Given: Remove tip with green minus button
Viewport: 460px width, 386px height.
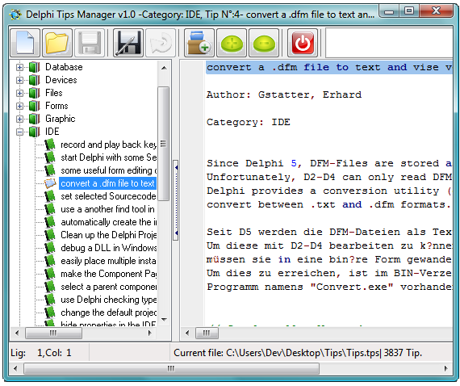Looking at the screenshot, I should pos(264,43).
